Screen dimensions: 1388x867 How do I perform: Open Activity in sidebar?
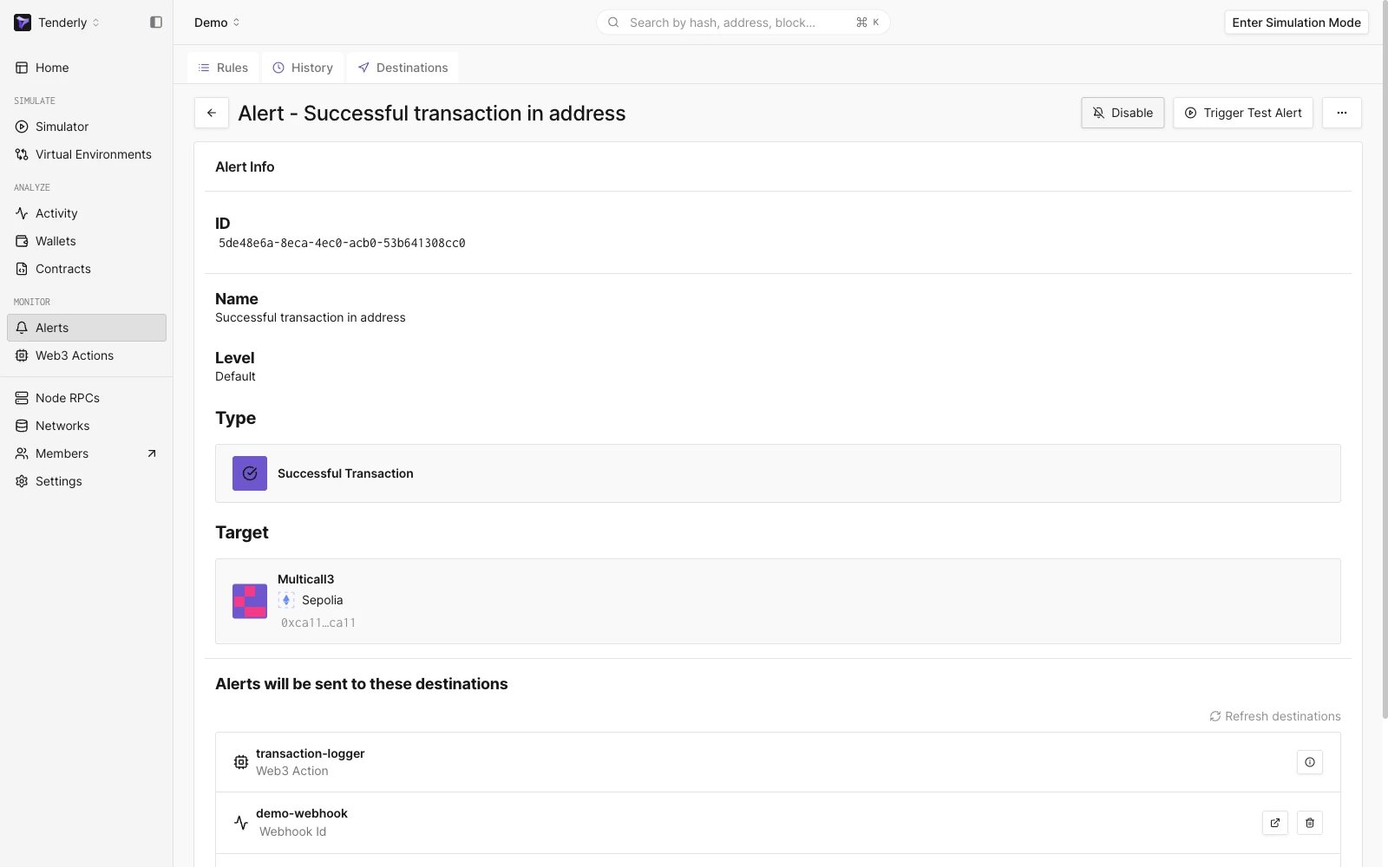(x=87, y=213)
